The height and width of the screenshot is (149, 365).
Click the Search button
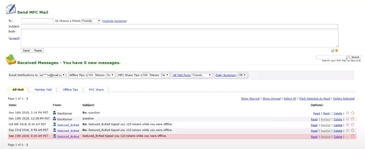point(355,57)
